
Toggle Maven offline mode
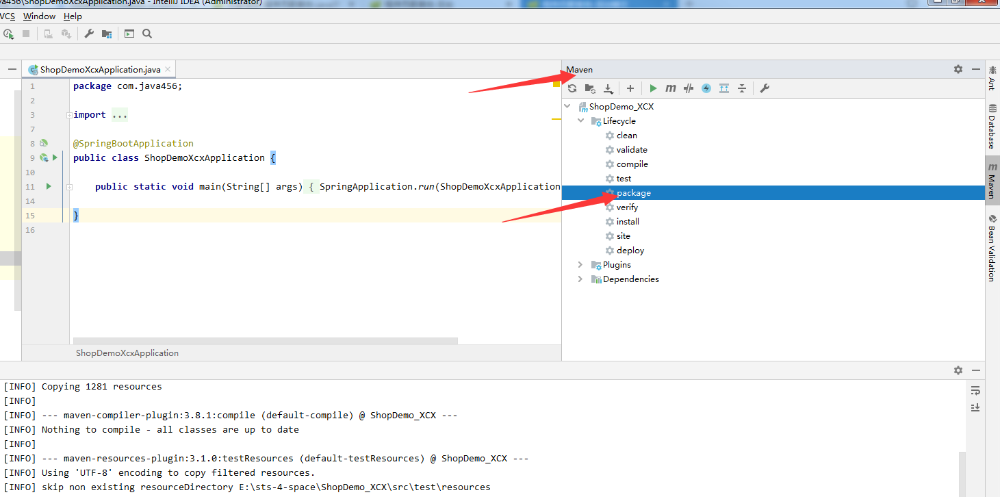pyautogui.click(x=689, y=88)
